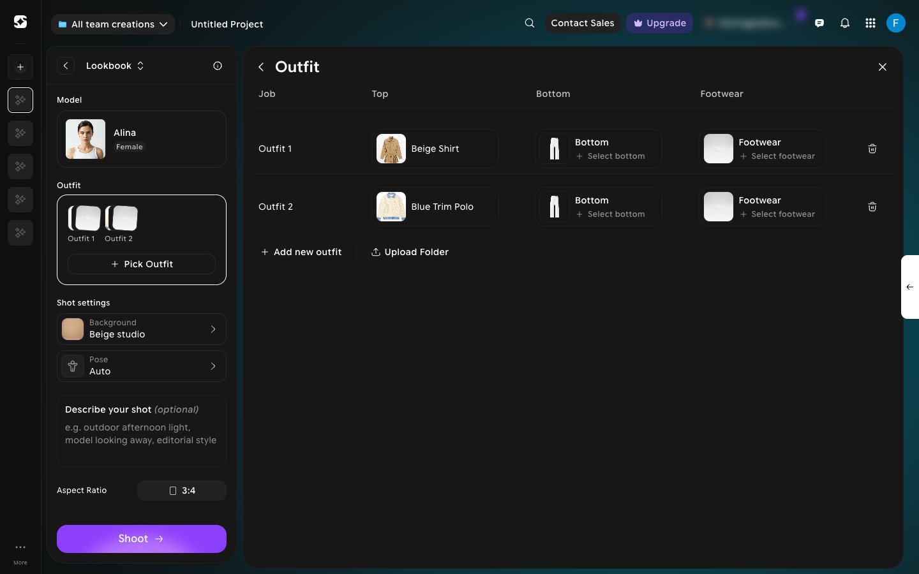The image size is (919, 574).
Task: Select a bottom for Outfit 2
Action: (599, 207)
